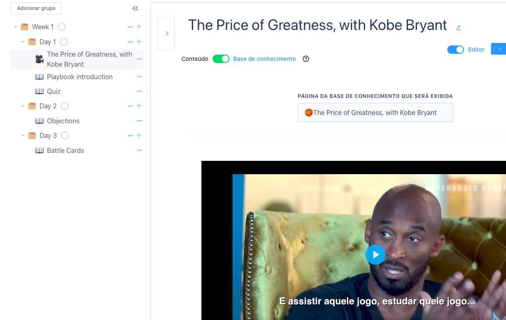
Task: Click the book icon beside Quiz
Action: click(40, 91)
